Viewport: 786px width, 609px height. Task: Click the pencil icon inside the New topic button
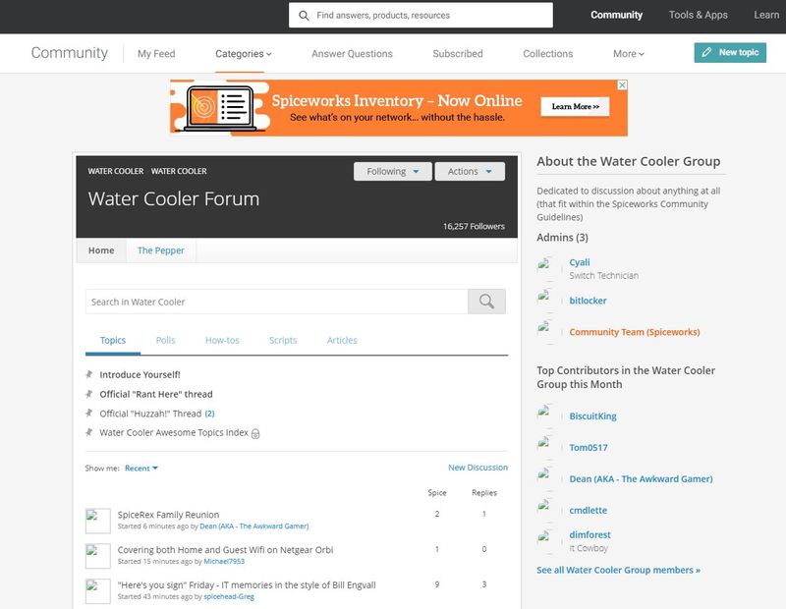tap(704, 50)
